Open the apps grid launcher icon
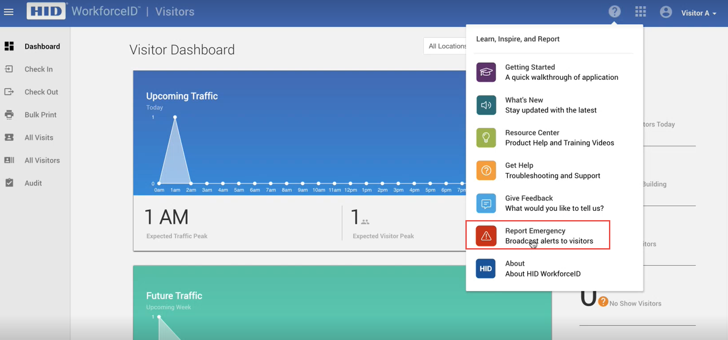 [641, 12]
